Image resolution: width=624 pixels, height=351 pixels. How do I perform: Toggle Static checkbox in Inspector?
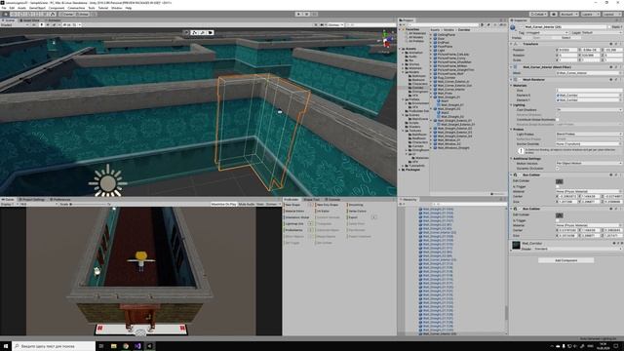(x=609, y=27)
